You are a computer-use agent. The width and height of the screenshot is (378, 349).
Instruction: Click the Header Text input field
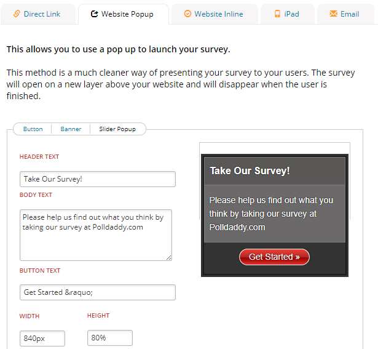tap(98, 179)
